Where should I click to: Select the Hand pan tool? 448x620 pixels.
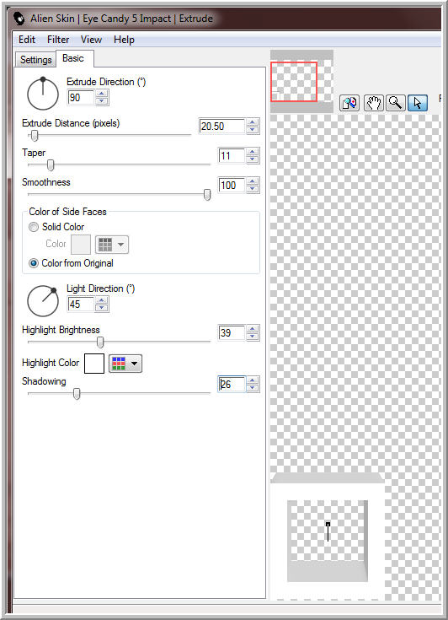(373, 103)
